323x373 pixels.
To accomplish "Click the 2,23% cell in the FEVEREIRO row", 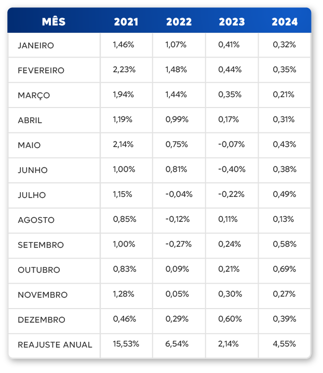I will 124,70.
